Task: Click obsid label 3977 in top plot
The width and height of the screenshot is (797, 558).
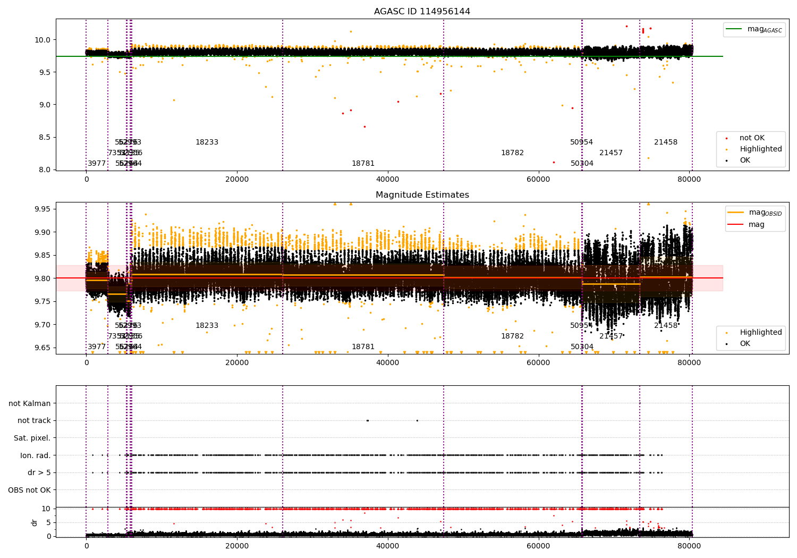Action: [x=97, y=164]
